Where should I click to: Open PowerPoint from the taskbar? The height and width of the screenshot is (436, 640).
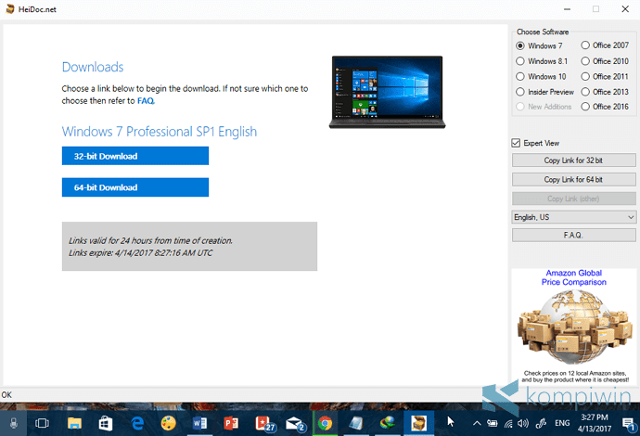pos(232,423)
